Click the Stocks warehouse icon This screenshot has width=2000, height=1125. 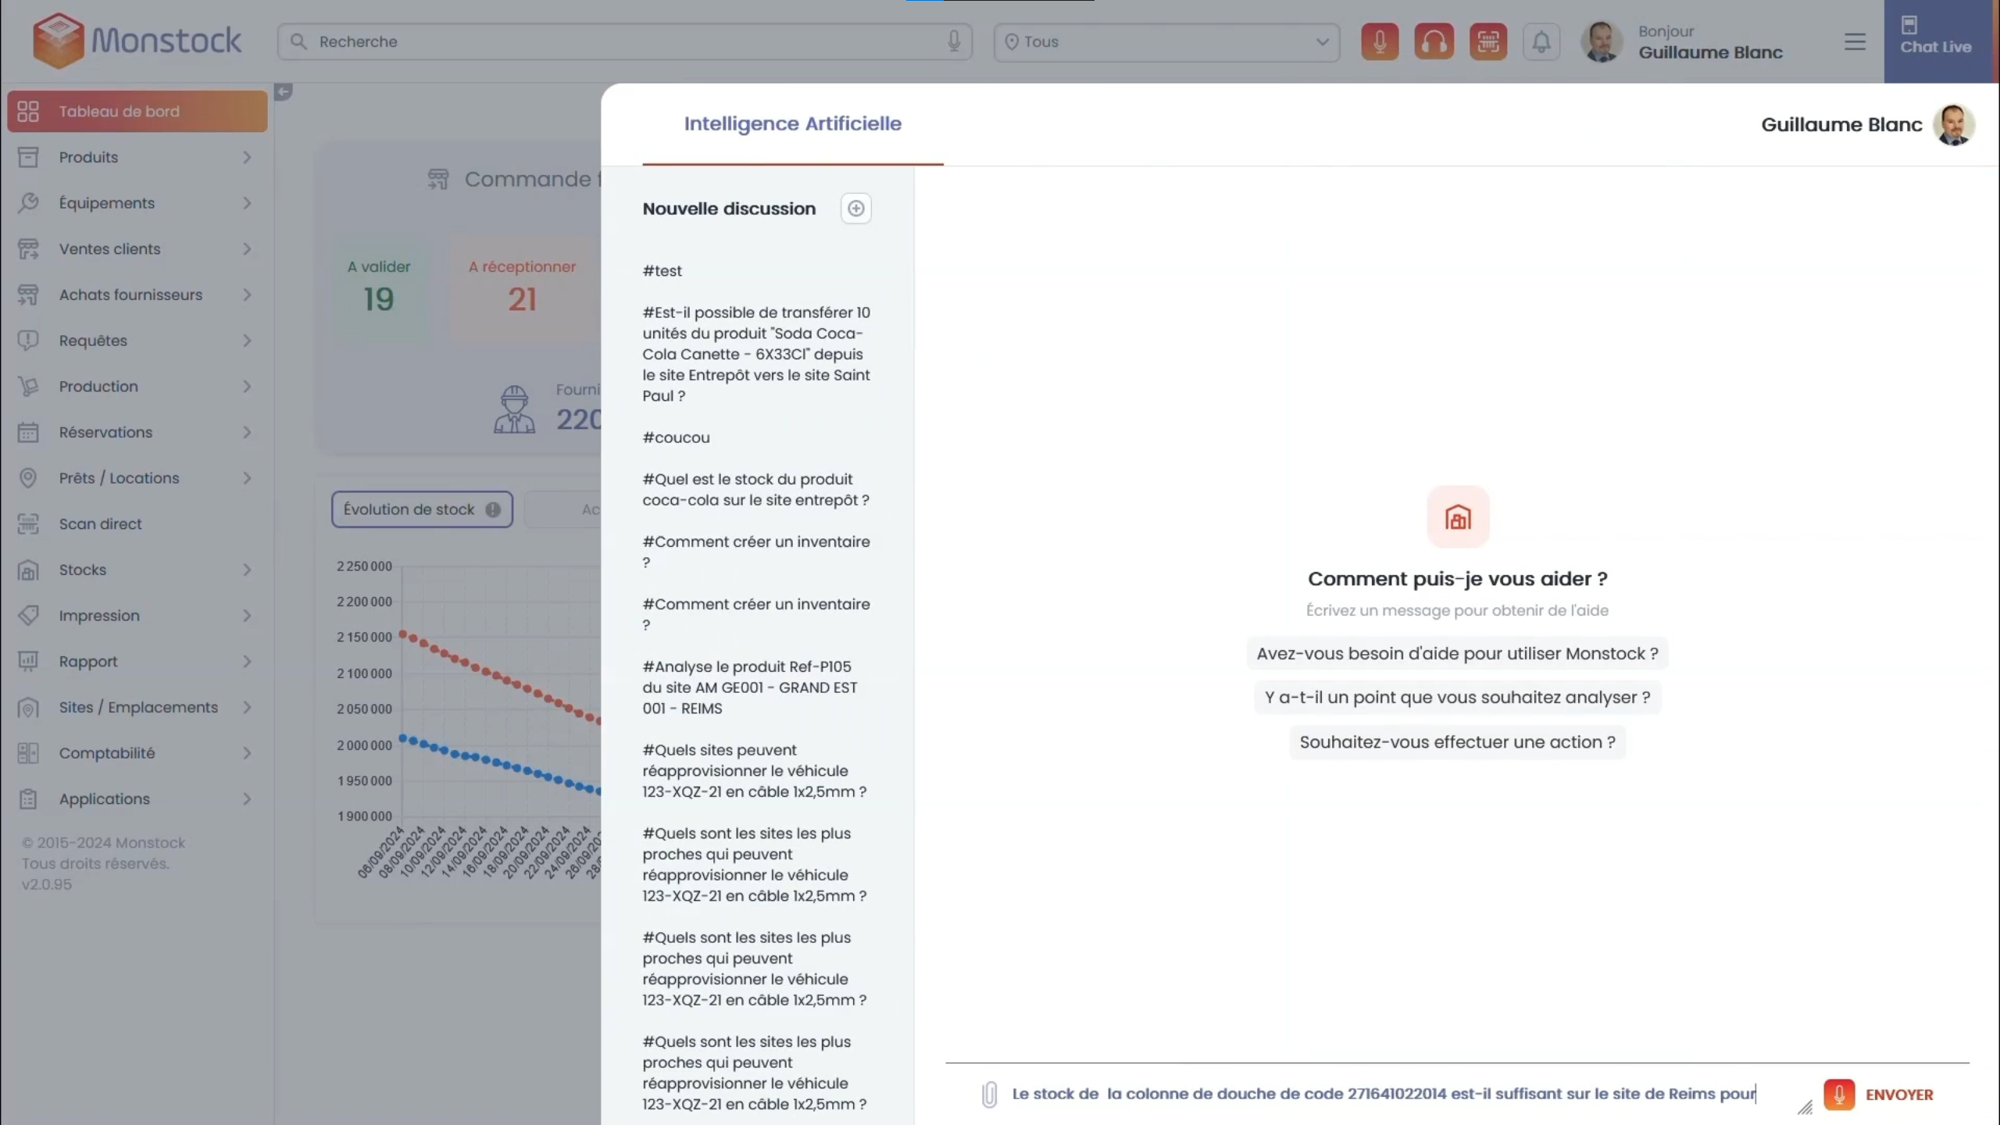tap(28, 570)
